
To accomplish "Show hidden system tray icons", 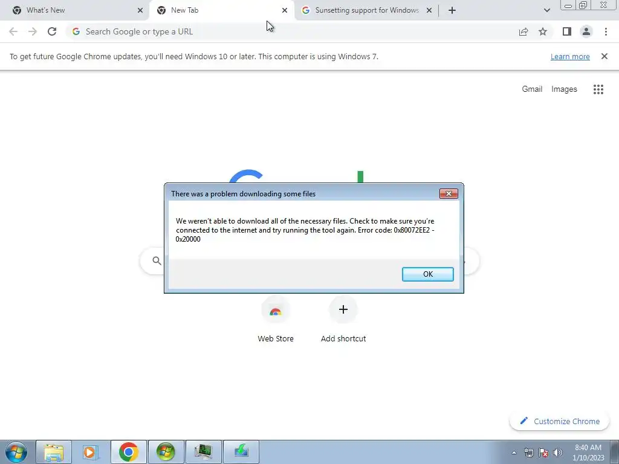I will (514, 453).
